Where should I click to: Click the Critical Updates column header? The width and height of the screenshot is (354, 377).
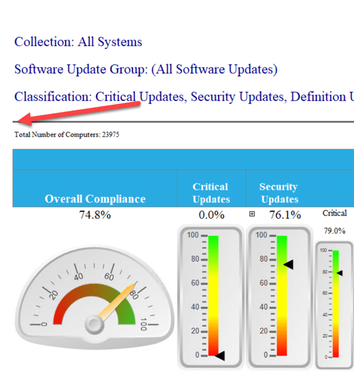pos(211,193)
